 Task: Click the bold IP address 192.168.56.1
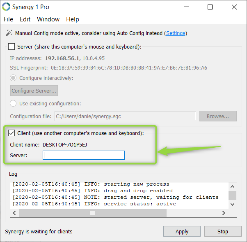coord(62,58)
